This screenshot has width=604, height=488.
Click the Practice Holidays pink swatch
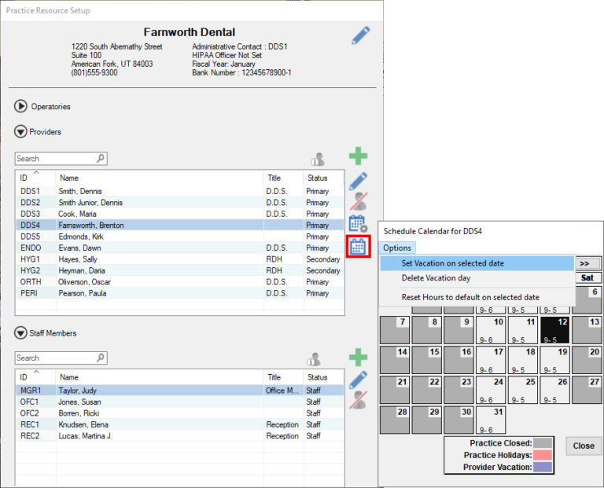[x=543, y=455]
